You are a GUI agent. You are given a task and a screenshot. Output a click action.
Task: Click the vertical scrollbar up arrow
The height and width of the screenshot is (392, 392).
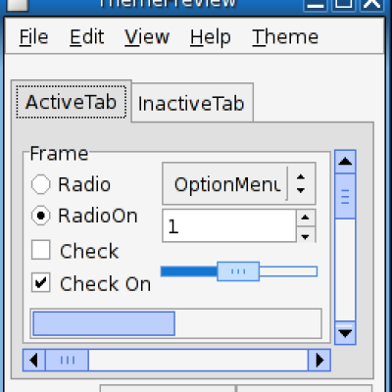coord(345,162)
